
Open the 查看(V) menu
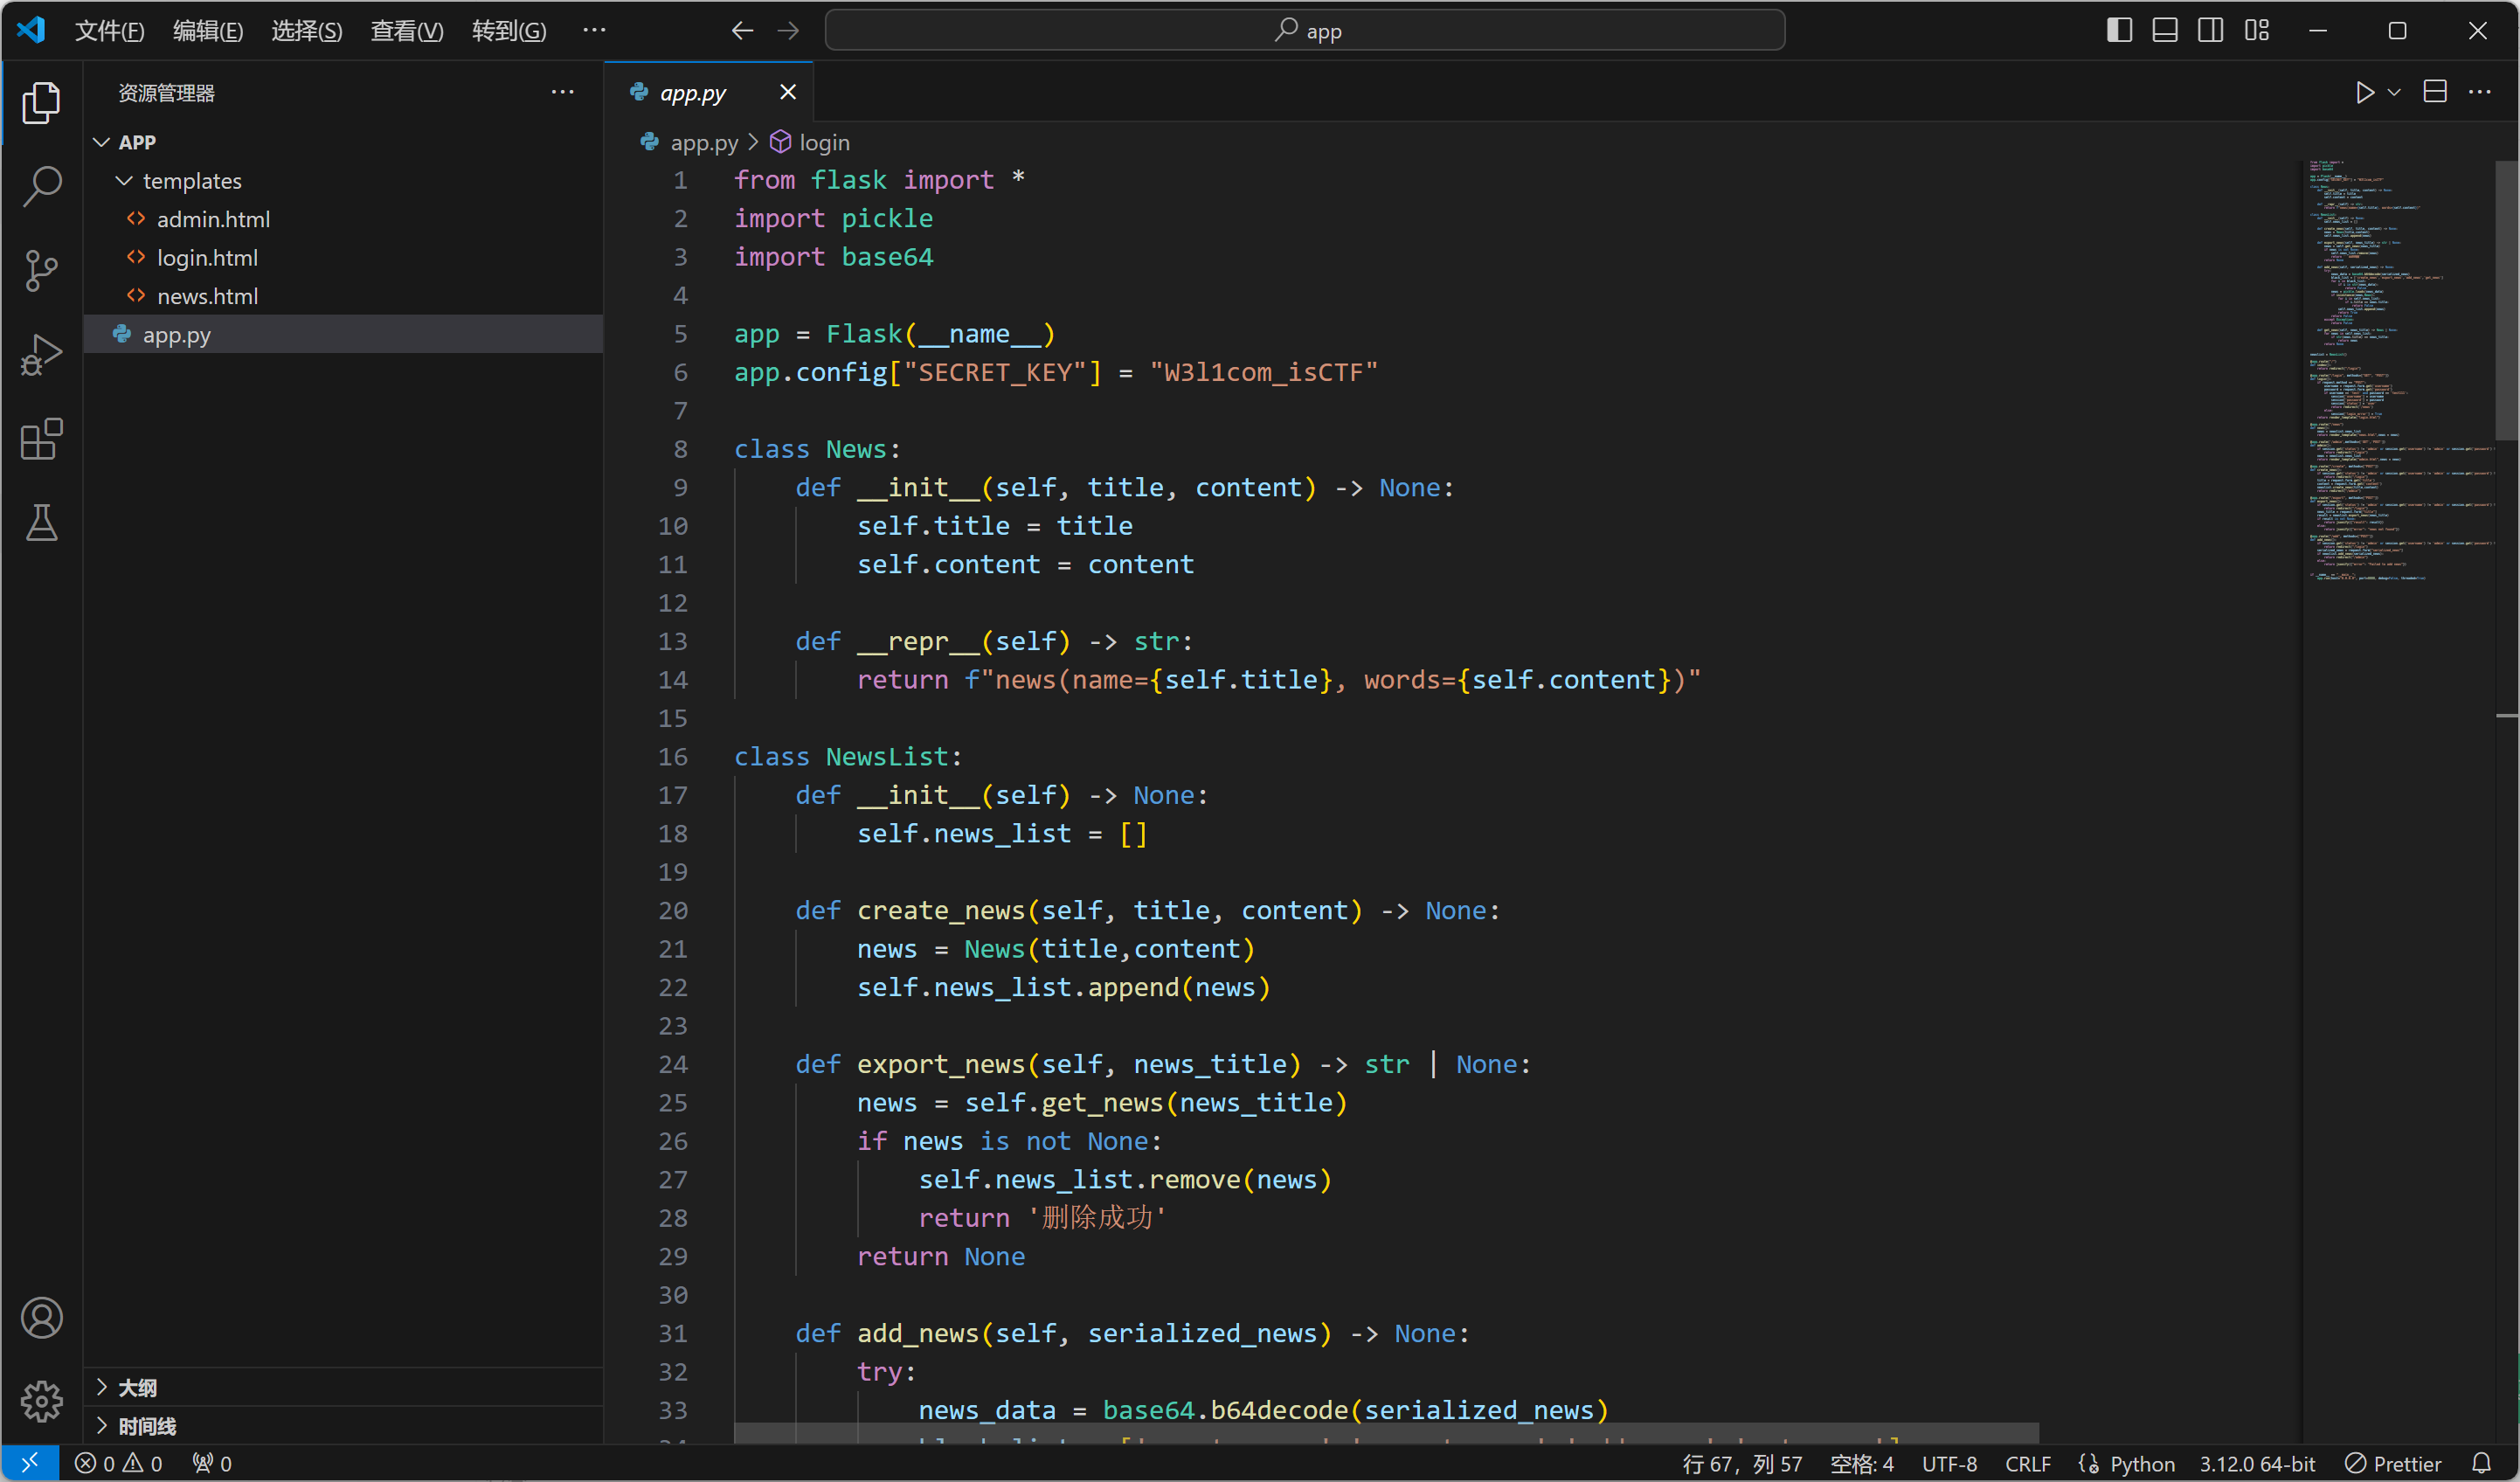[x=406, y=31]
